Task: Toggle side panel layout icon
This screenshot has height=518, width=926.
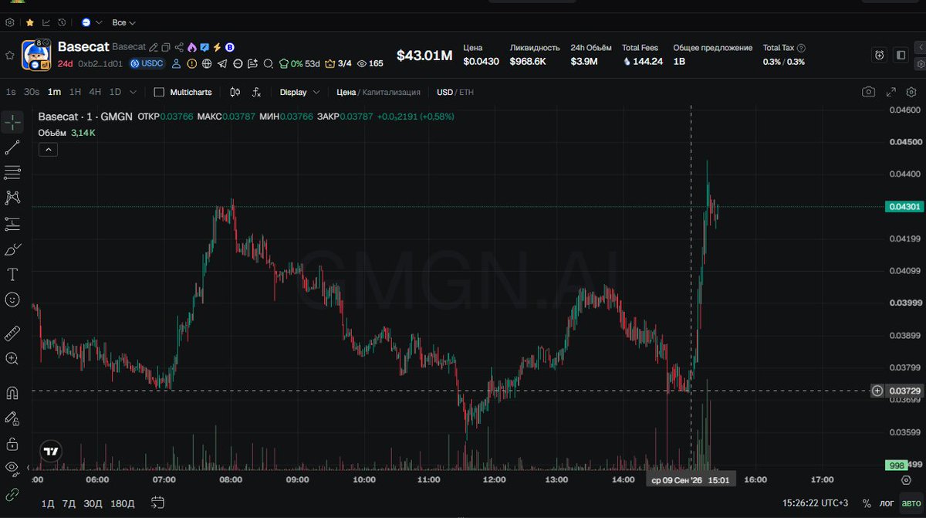Action: [901, 55]
